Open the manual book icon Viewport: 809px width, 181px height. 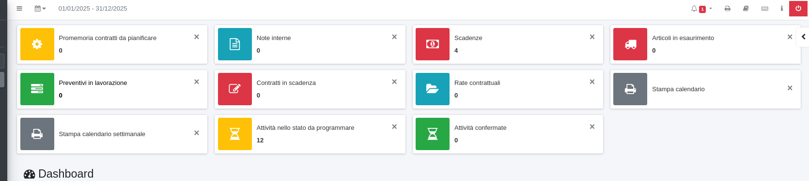tap(746, 8)
